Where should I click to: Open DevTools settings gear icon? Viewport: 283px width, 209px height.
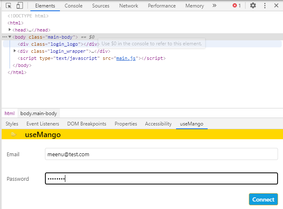click(x=253, y=6)
